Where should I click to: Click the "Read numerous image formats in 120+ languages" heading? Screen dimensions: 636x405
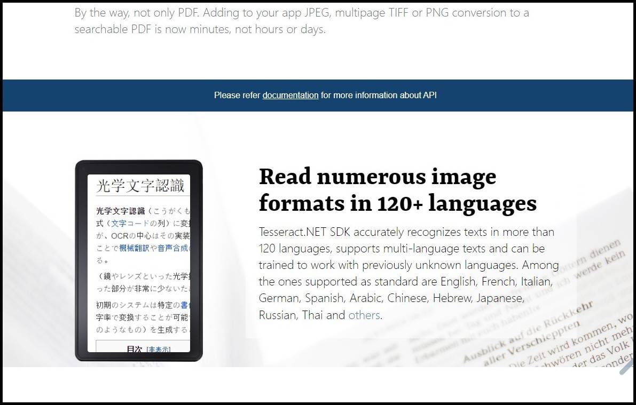(x=397, y=190)
